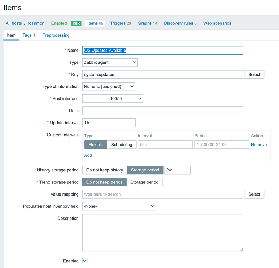Viewport: 279px width, 268px height.
Task: Click the green ZBX availability badge
Action: coord(76,23)
